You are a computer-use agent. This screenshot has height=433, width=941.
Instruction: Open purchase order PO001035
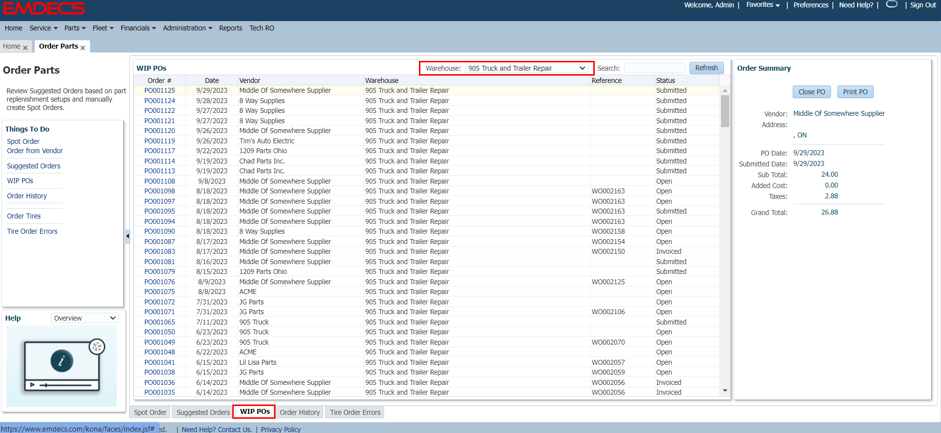pyautogui.click(x=160, y=392)
